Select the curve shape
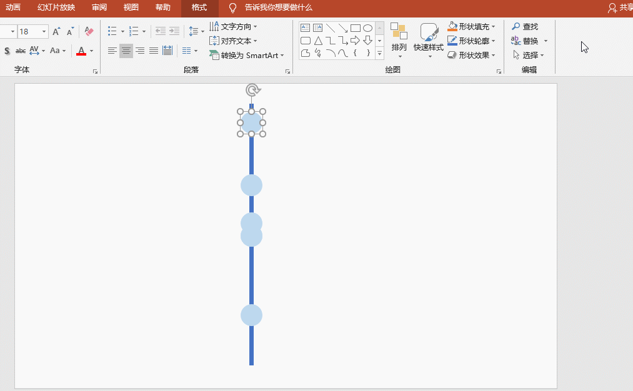 coord(343,53)
